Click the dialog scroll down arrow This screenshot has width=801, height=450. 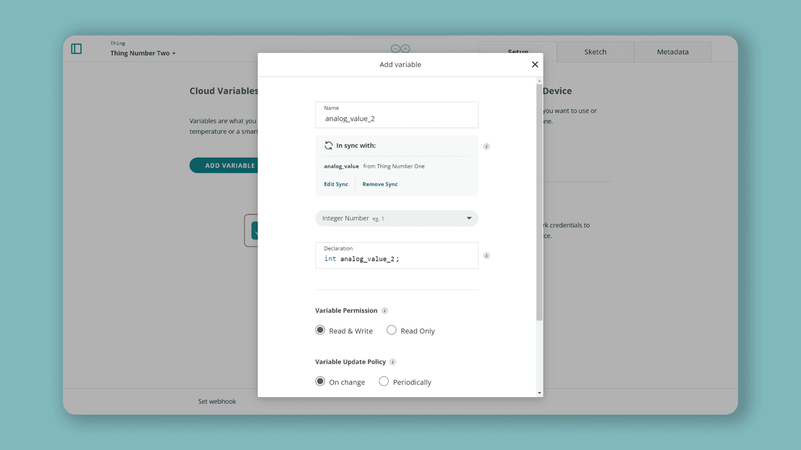pos(539,393)
